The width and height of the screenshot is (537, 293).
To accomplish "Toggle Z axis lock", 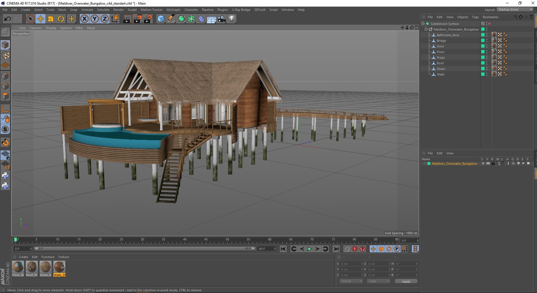I will (105, 19).
